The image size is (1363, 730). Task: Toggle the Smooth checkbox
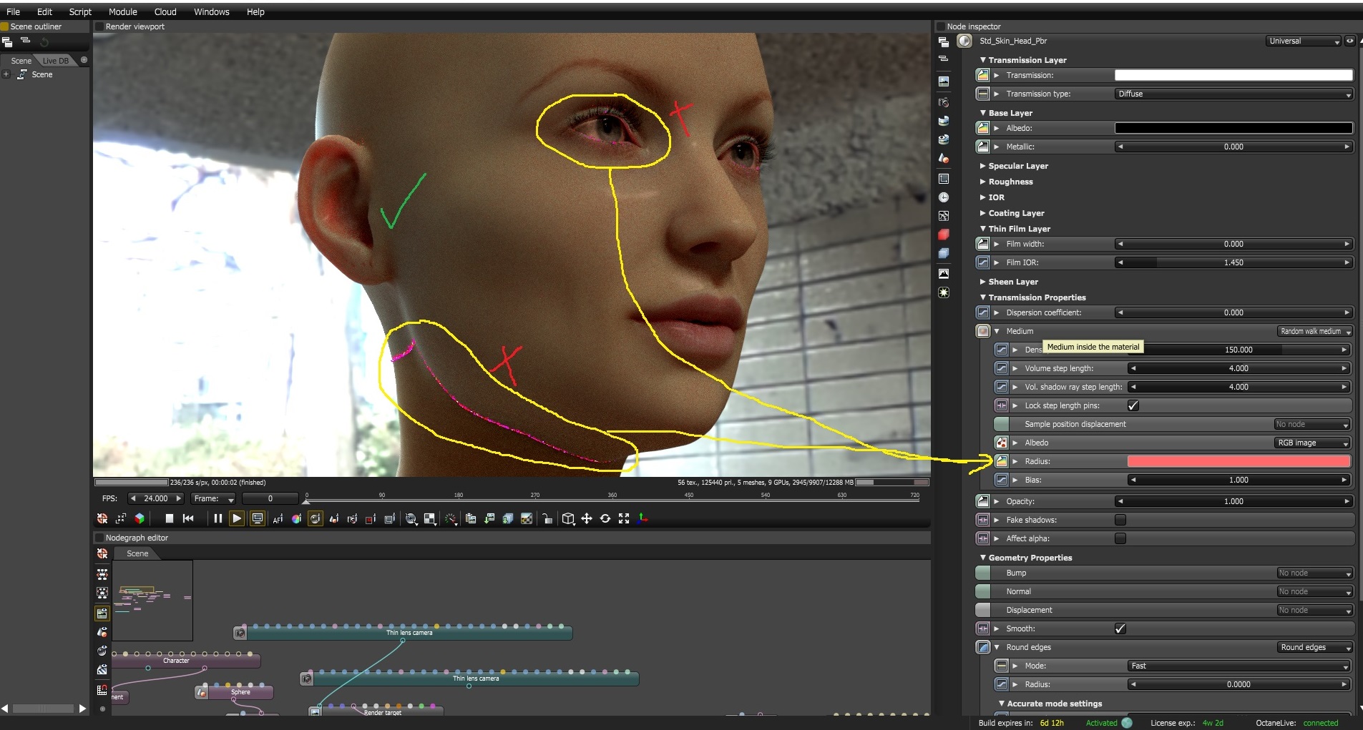point(1120,628)
